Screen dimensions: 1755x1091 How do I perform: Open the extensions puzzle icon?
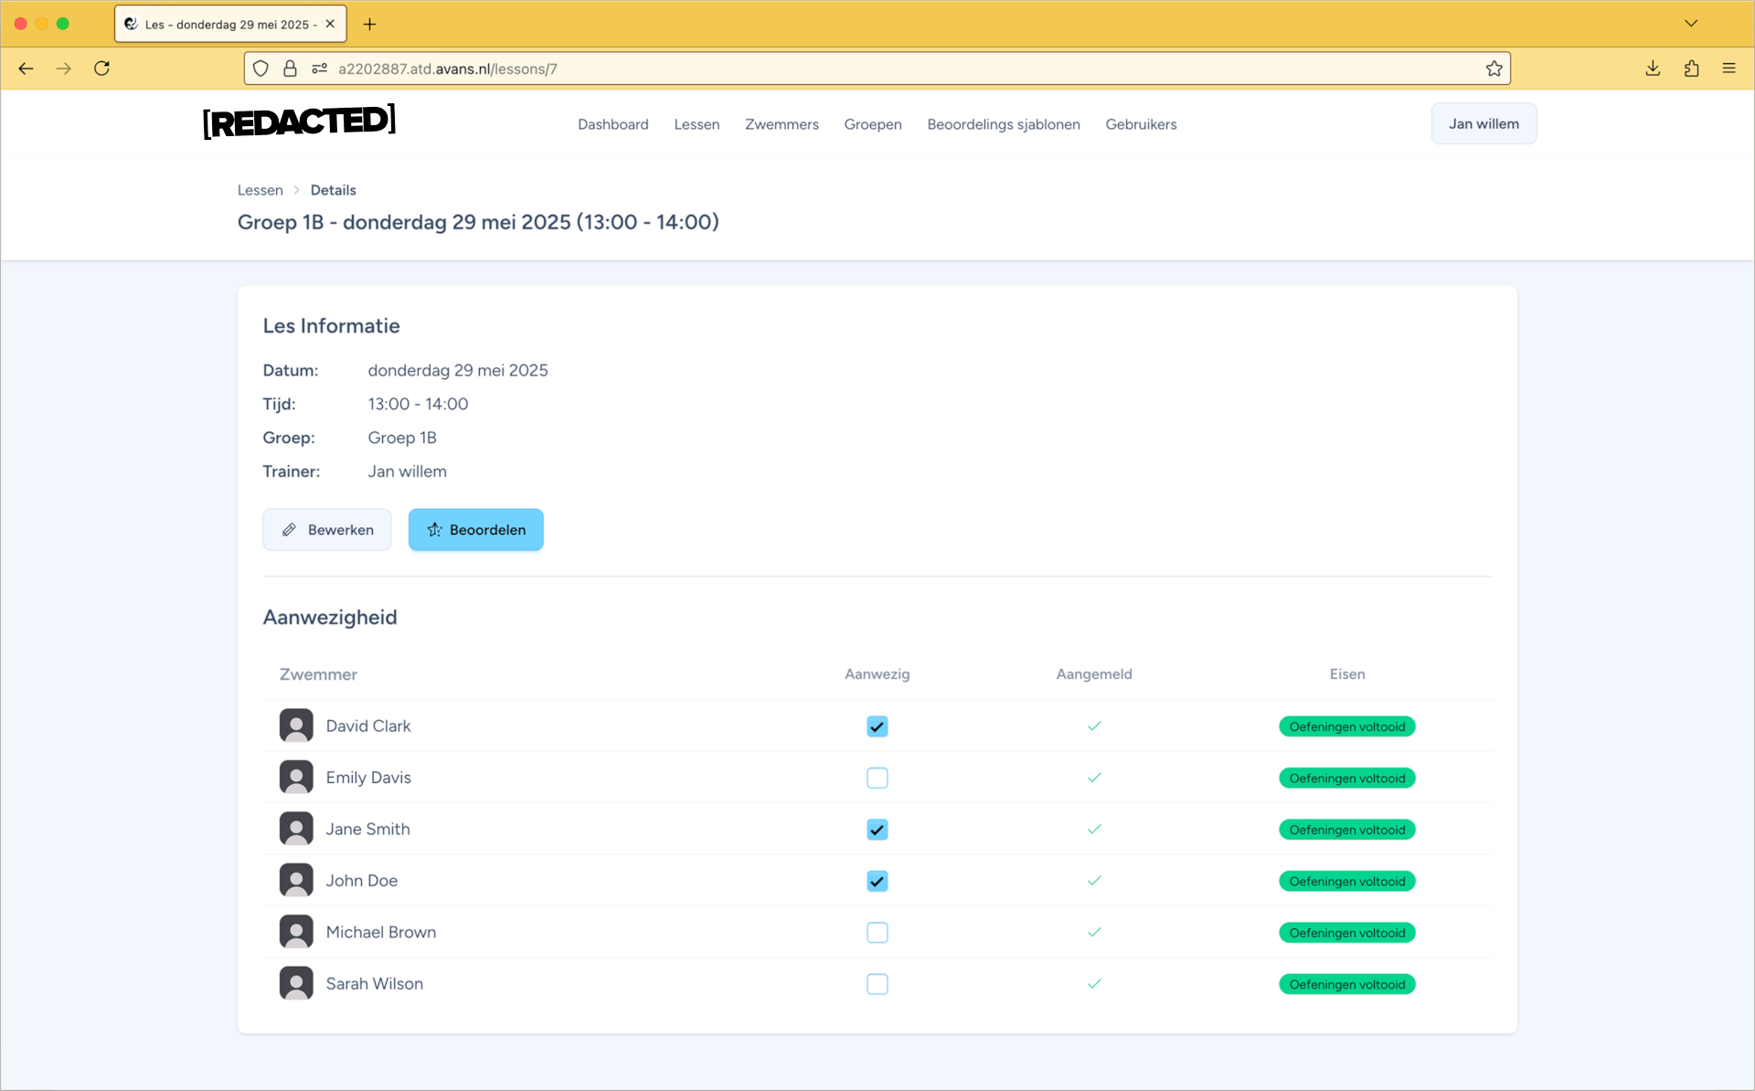tap(1691, 69)
